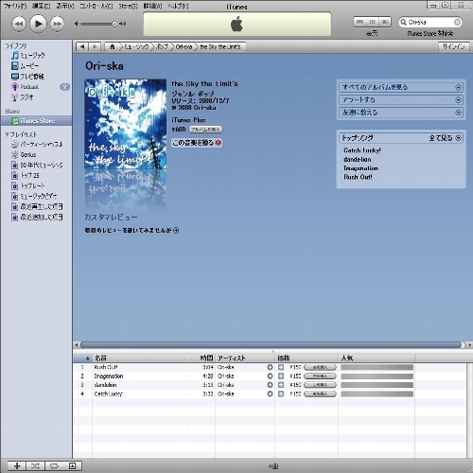Click the Next track button
This screenshot has width=473, height=473.
(x=58, y=24)
